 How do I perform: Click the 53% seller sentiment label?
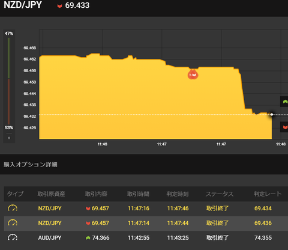click(x=9, y=127)
